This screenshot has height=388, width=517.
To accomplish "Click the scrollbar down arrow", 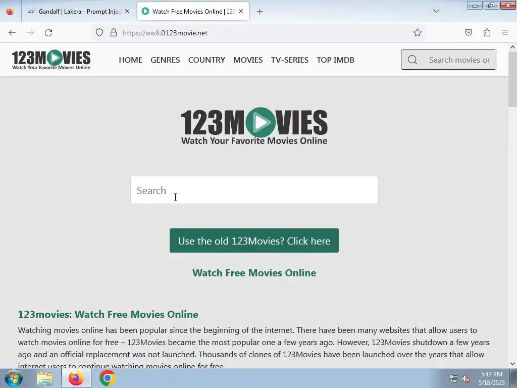I will 512,364.
